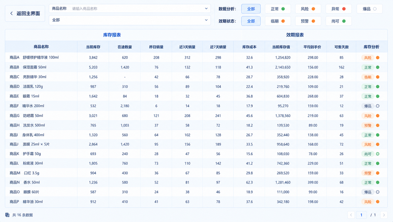Select row 商品G 防晒霜 50ml
Screen dimensions: 393x222
click(196, 116)
